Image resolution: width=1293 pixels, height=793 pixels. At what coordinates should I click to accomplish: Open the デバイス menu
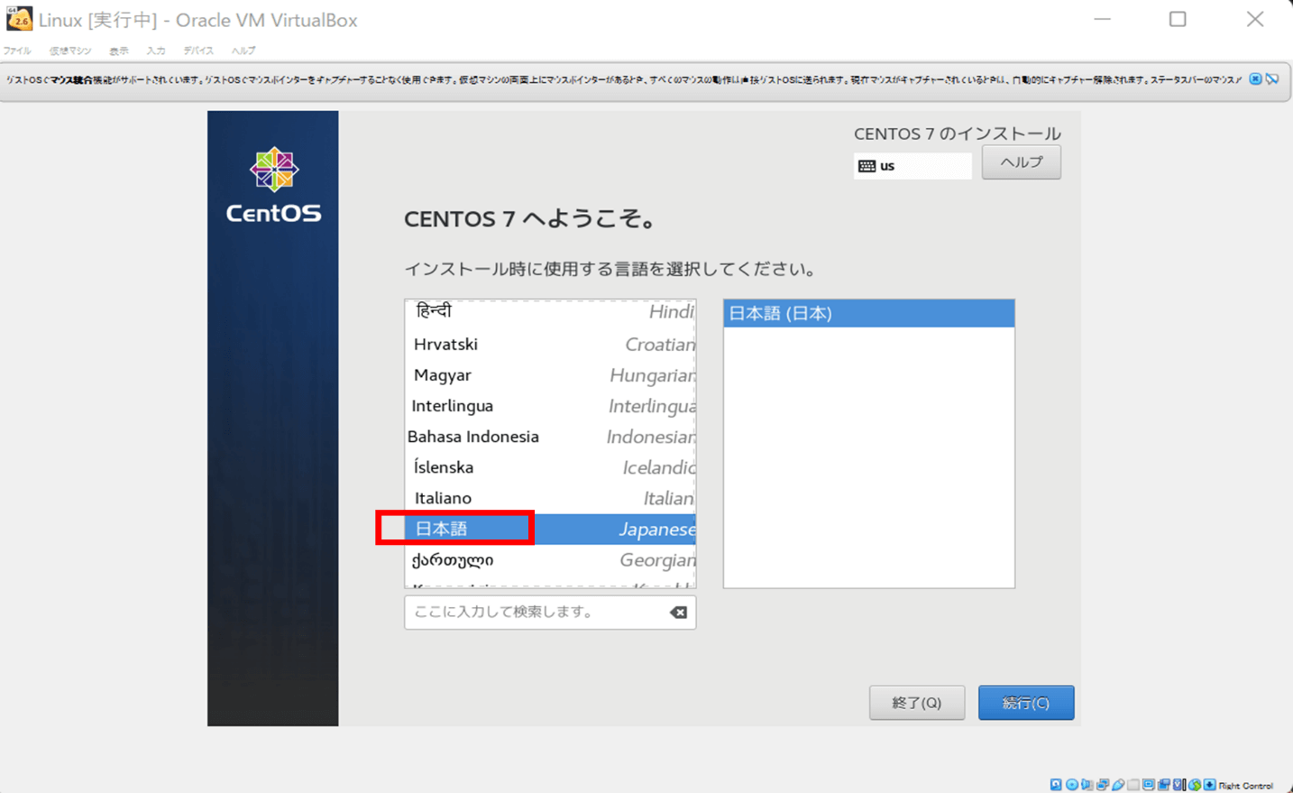click(x=198, y=51)
